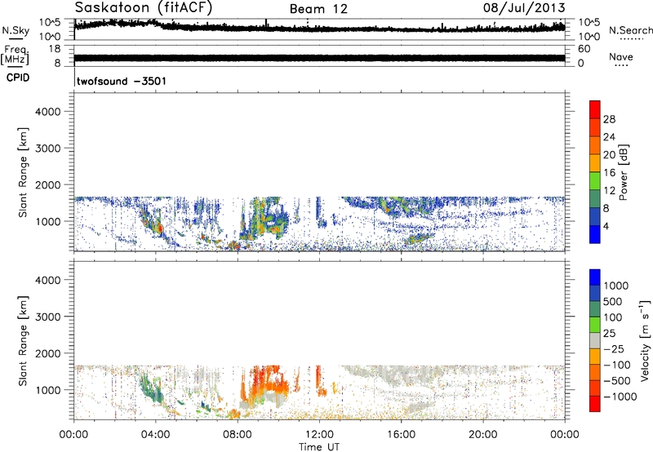The width and height of the screenshot is (653, 452).
Task: Select the CPID label
Action: point(17,78)
